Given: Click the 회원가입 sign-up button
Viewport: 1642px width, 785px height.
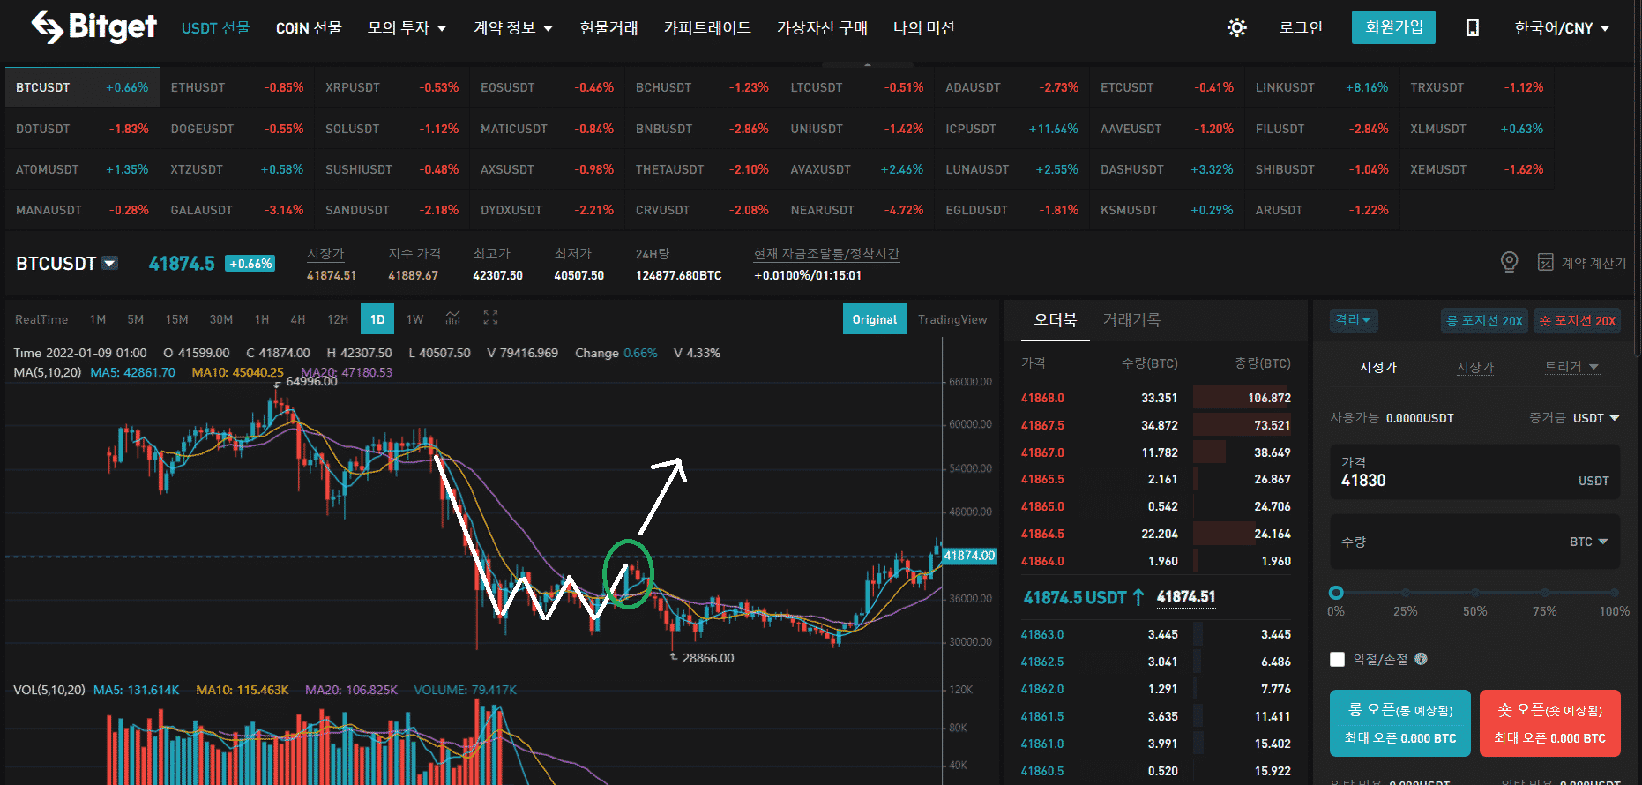Looking at the screenshot, I should pyautogui.click(x=1392, y=27).
